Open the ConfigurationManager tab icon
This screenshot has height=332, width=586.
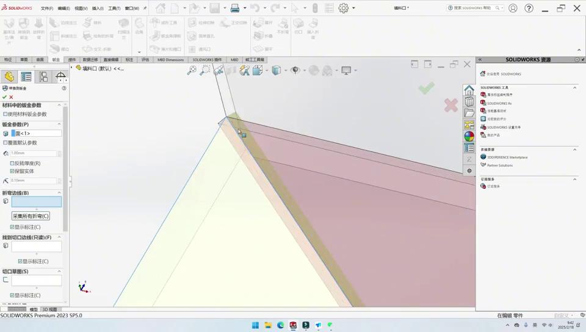pos(43,76)
